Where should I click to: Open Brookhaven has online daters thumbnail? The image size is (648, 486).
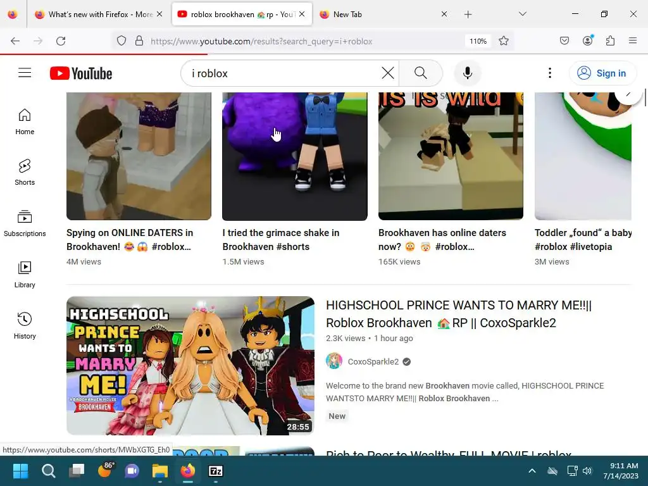pyautogui.click(x=451, y=156)
